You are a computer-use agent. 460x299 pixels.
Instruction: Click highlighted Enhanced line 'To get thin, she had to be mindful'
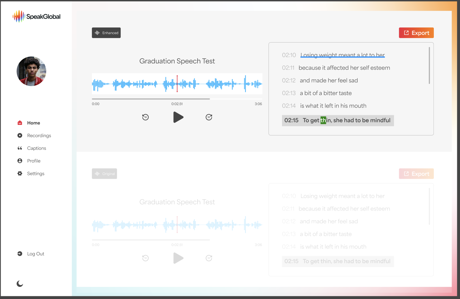click(x=338, y=121)
